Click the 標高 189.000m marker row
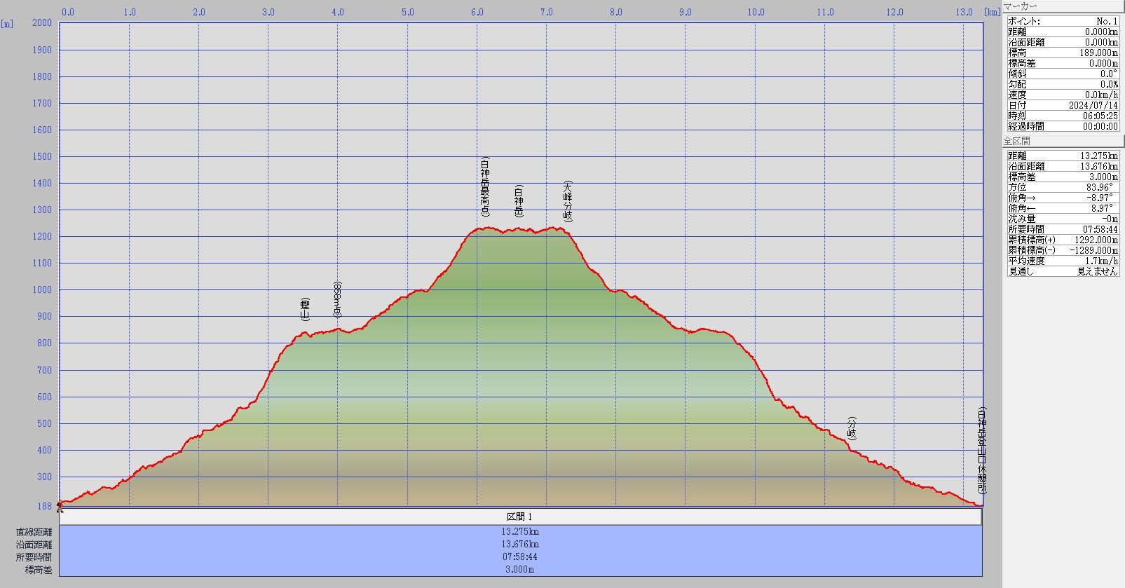 coord(1063,53)
